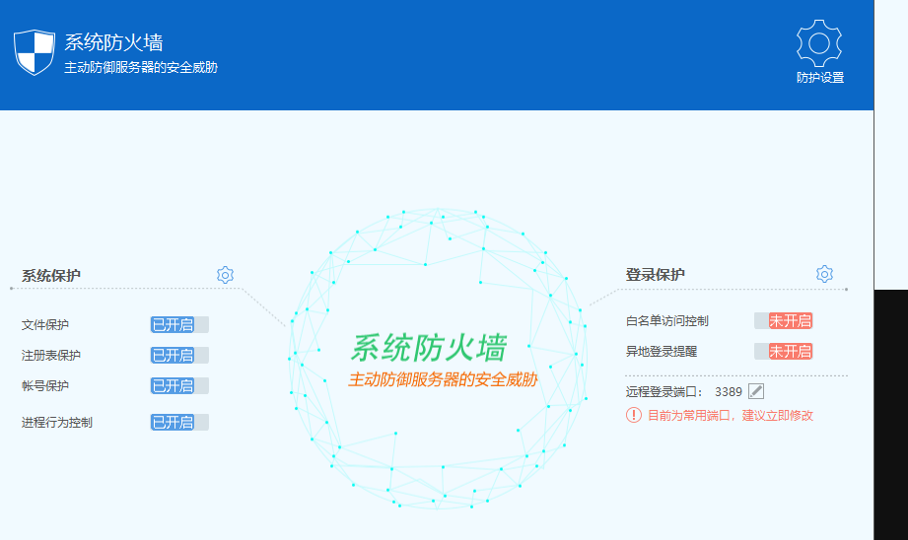Click 文件保护 label
This screenshot has height=540, width=908.
pyautogui.click(x=45, y=325)
